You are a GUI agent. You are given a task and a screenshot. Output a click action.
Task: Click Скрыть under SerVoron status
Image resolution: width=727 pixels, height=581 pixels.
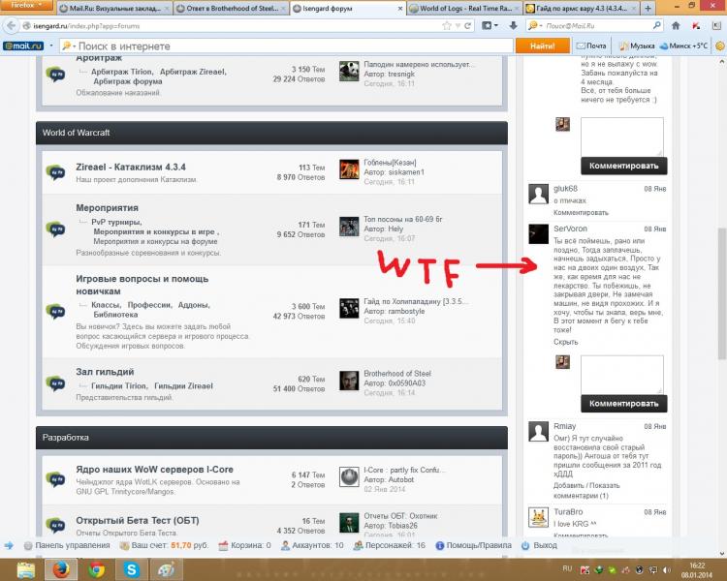click(566, 342)
